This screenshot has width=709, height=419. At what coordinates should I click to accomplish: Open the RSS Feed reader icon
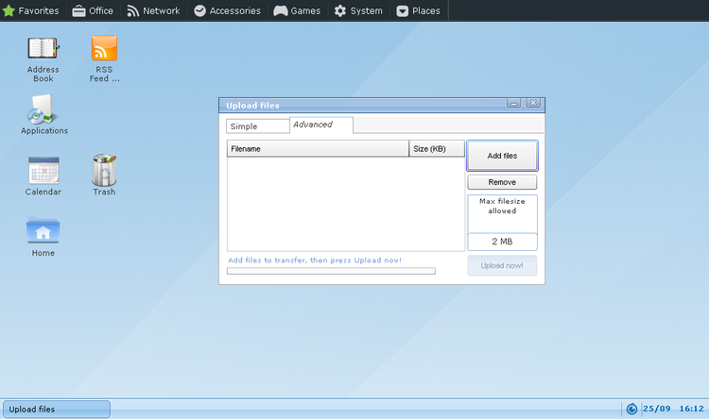[x=104, y=49]
